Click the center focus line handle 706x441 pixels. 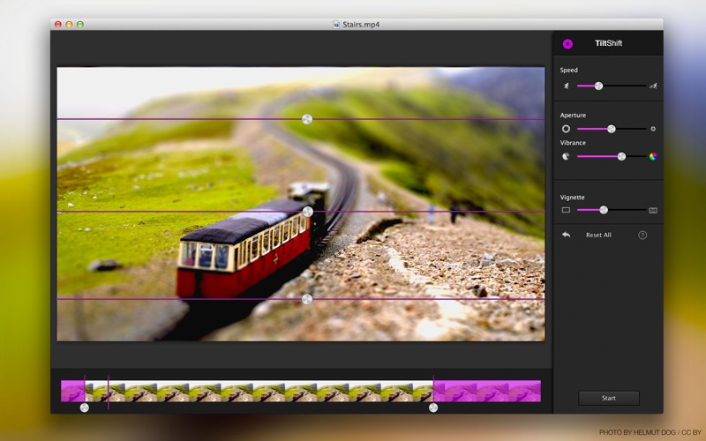tap(307, 212)
